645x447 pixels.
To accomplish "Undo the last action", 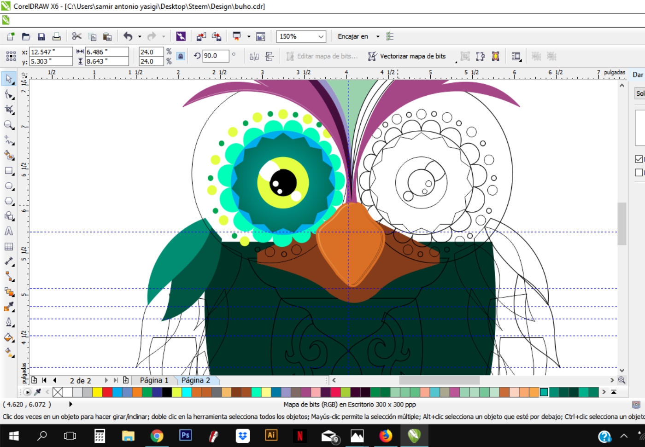I will pos(128,36).
